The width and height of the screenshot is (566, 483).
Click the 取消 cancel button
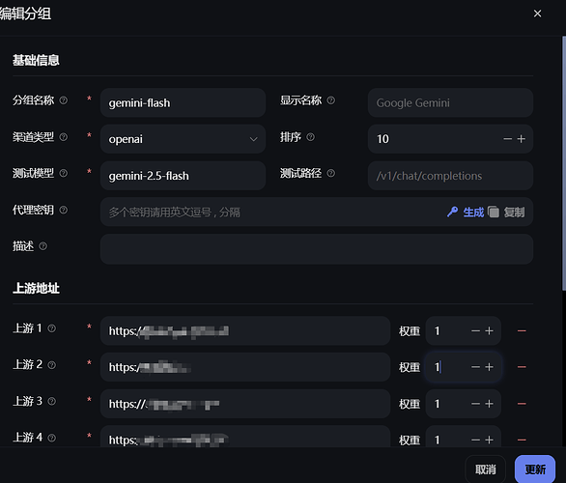click(x=486, y=469)
